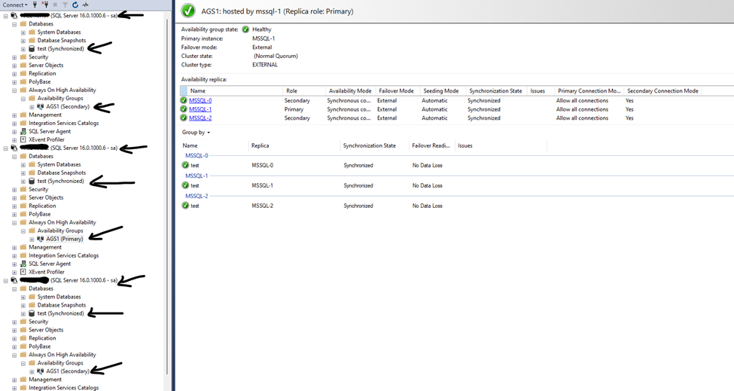This screenshot has height=391, width=734.
Task: Click the grayed Stop square toolbar icon
Action: (55, 5)
